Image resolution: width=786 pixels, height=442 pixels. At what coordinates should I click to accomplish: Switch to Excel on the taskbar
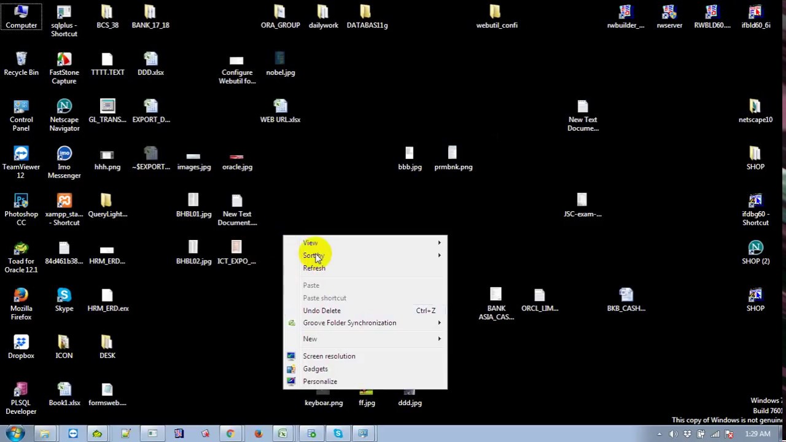[x=282, y=434]
